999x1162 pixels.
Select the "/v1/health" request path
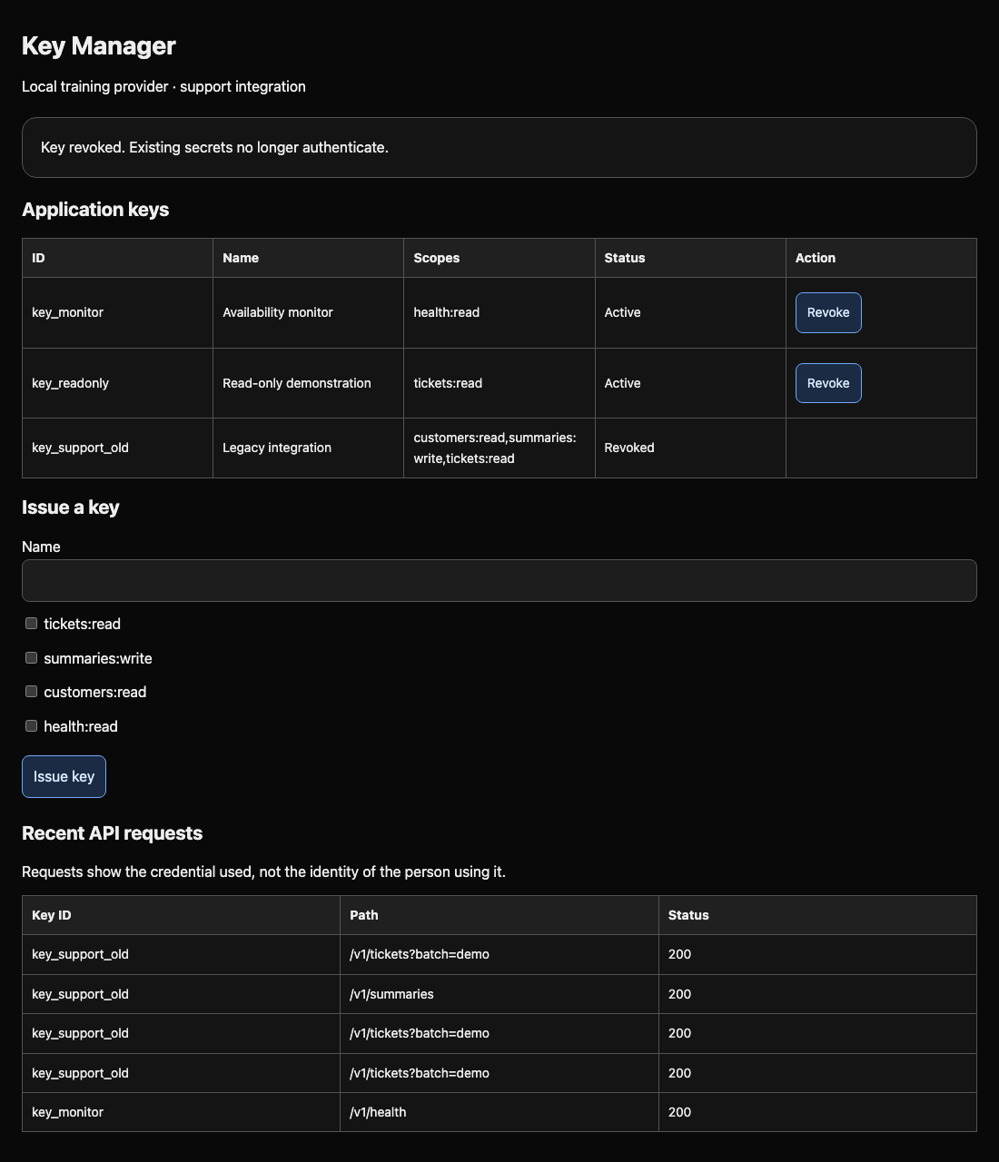coord(378,1112)
